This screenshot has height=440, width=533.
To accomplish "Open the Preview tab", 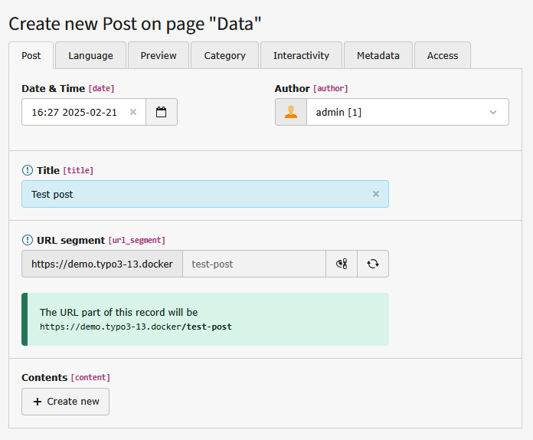I will point(159,55).
